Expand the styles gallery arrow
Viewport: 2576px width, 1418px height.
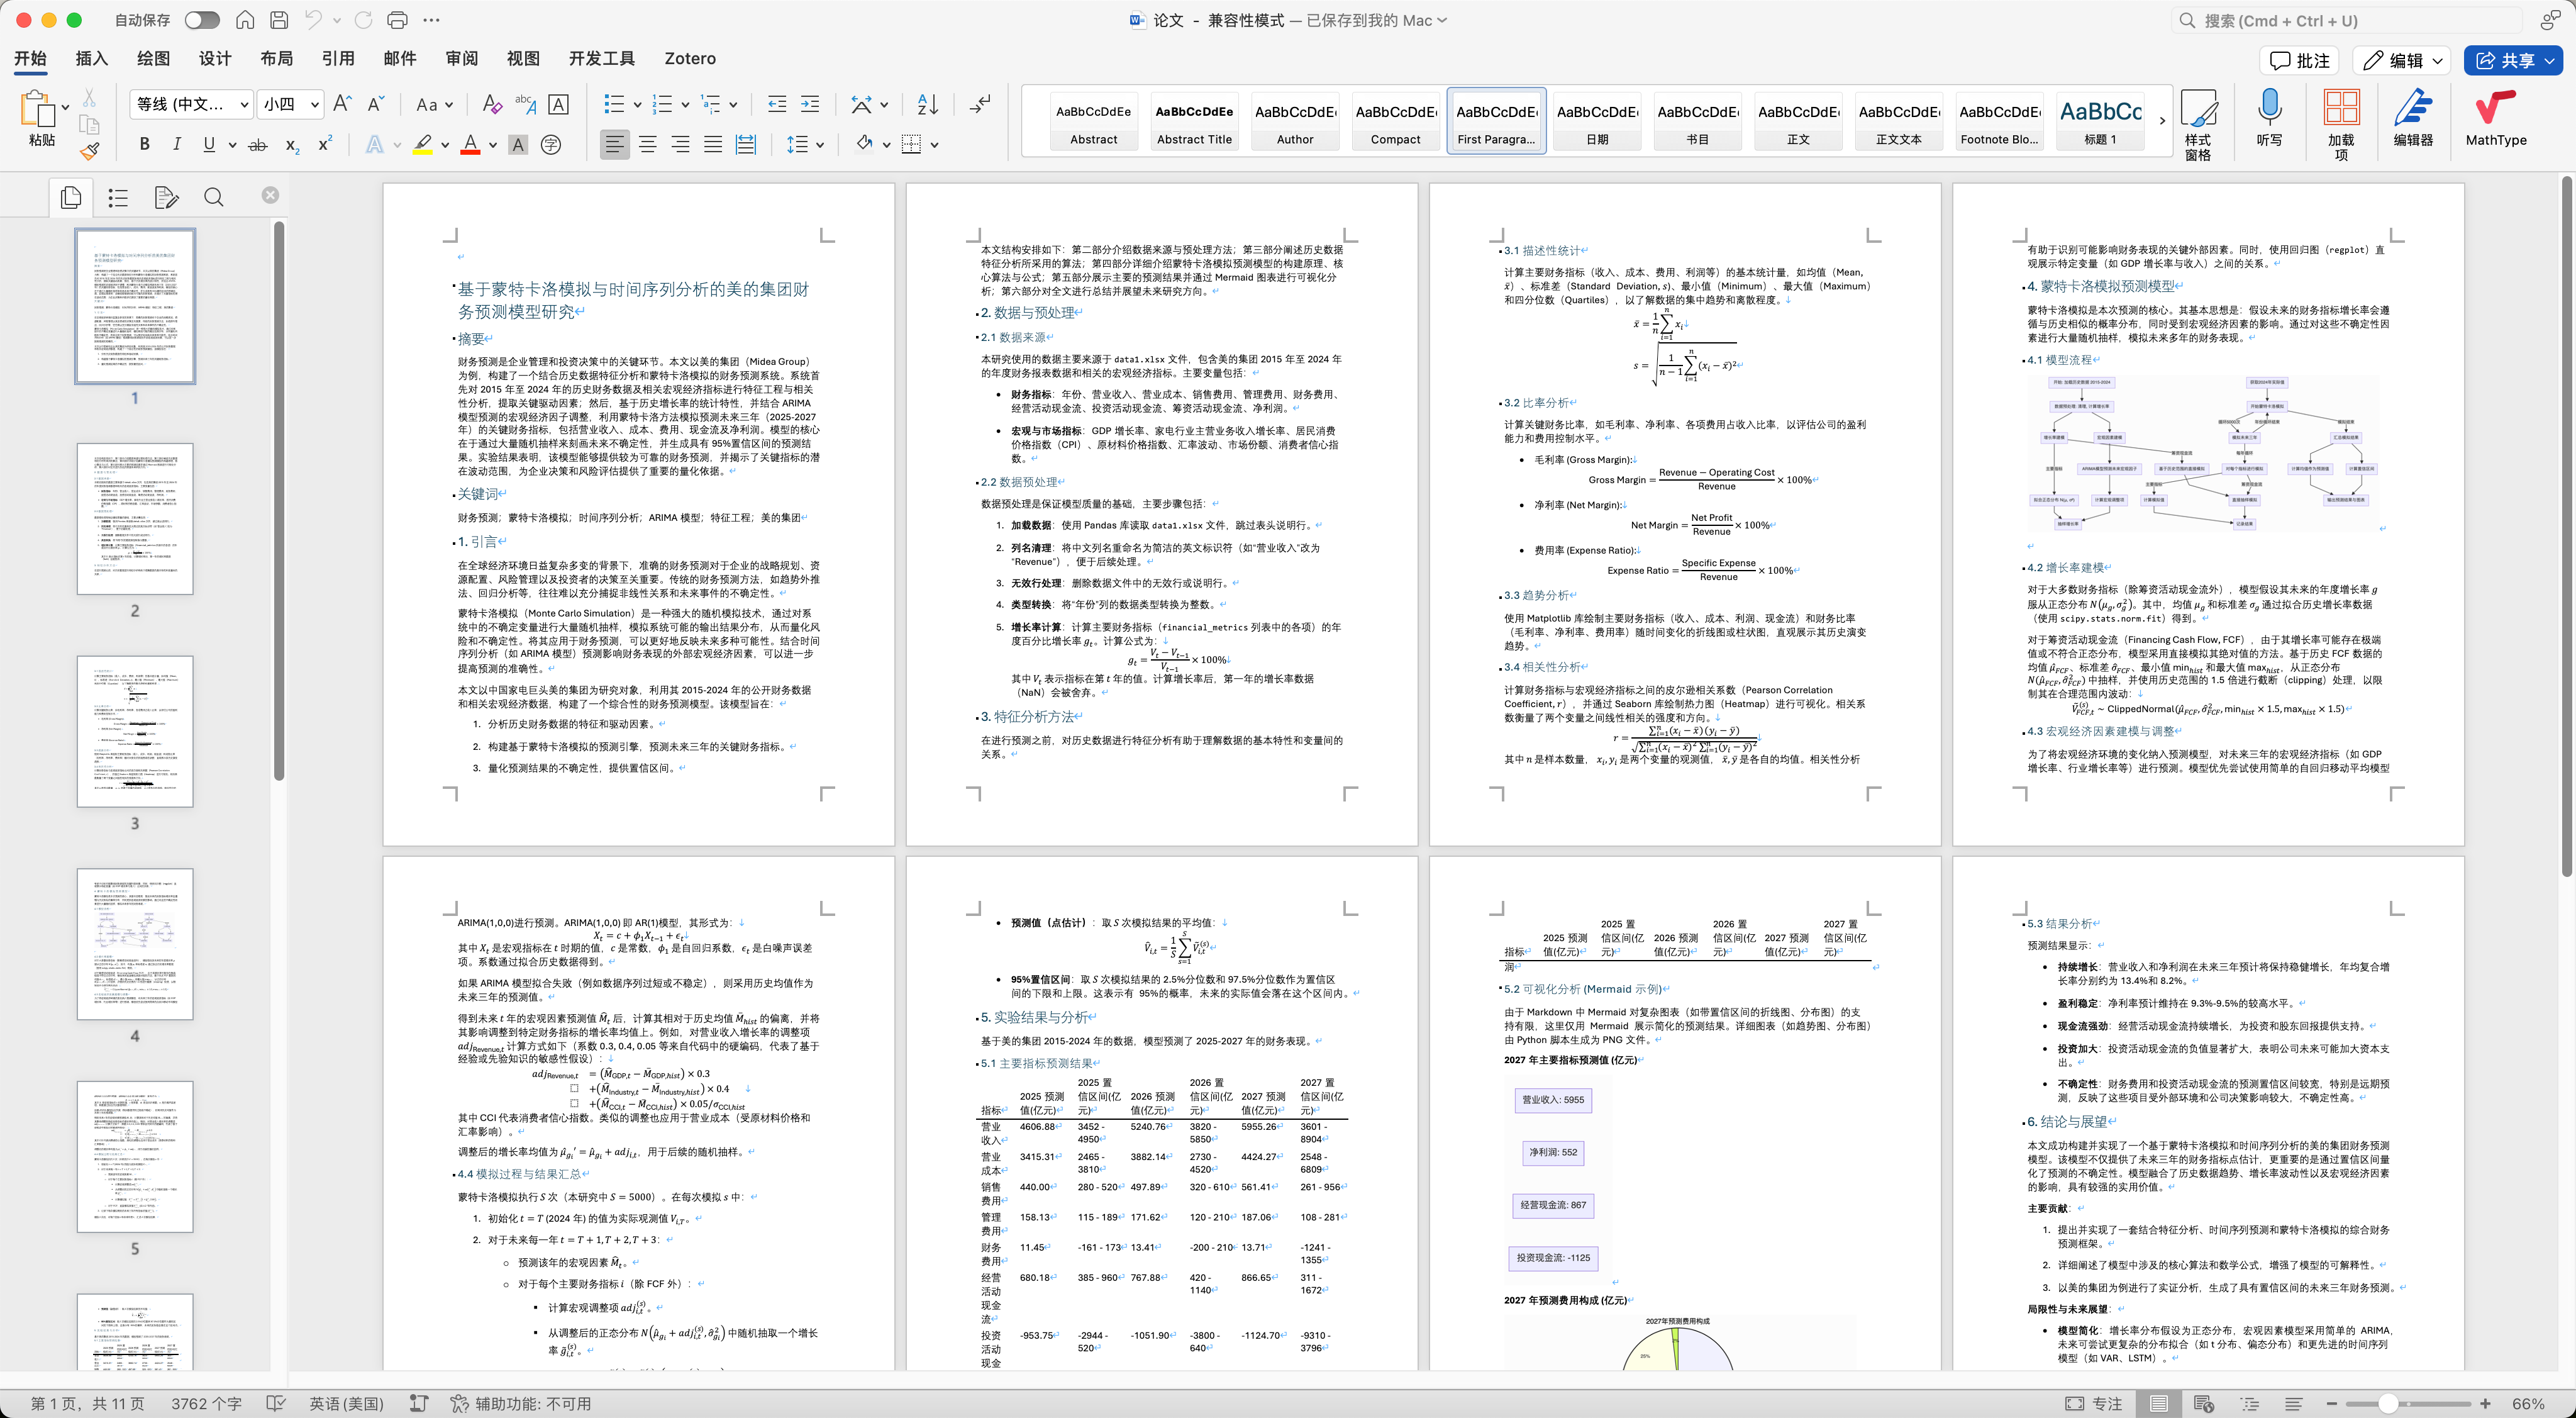click(2162, 121)
